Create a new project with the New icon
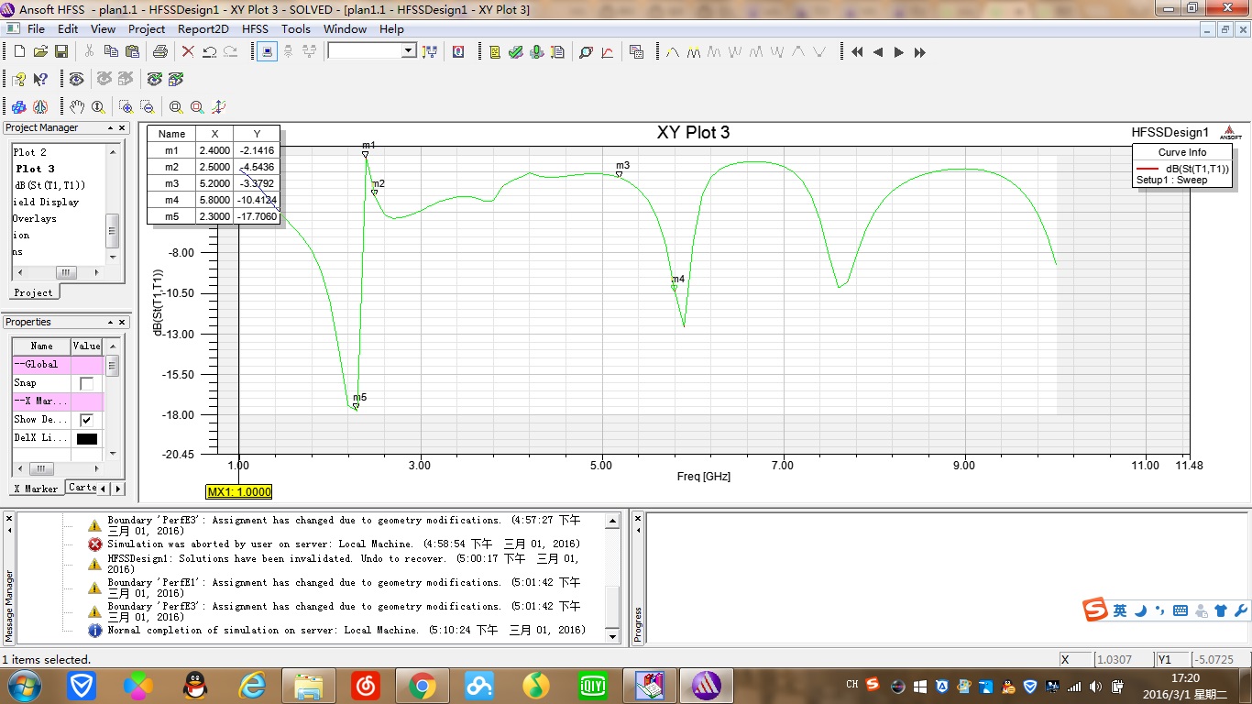This screenshot has width=1252, height=704. pyautogui.click(x=19, y=51)
